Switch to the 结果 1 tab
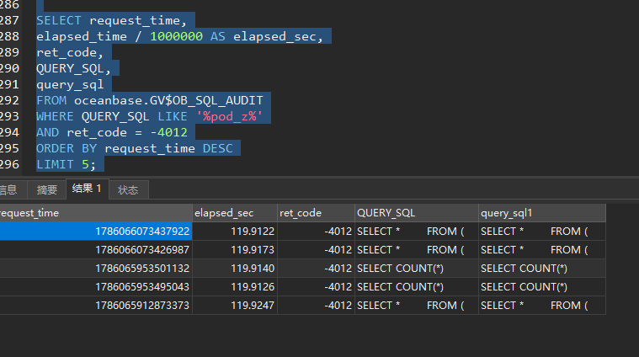The width and height of the screenshot is (639, 357). point(87,189)
